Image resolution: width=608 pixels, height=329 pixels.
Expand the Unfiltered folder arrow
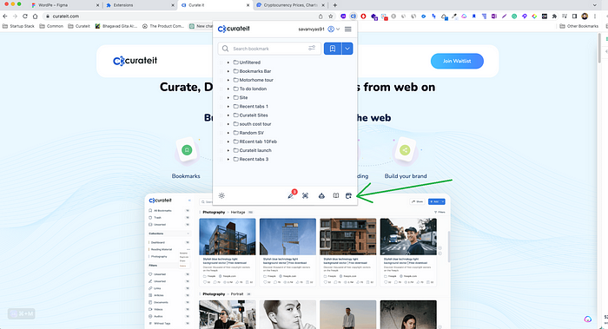(228, 63)
